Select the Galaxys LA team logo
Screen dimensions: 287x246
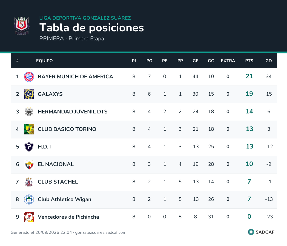point(29,94)
